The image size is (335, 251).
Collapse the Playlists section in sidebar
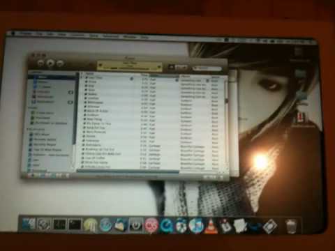pos(28,129)
